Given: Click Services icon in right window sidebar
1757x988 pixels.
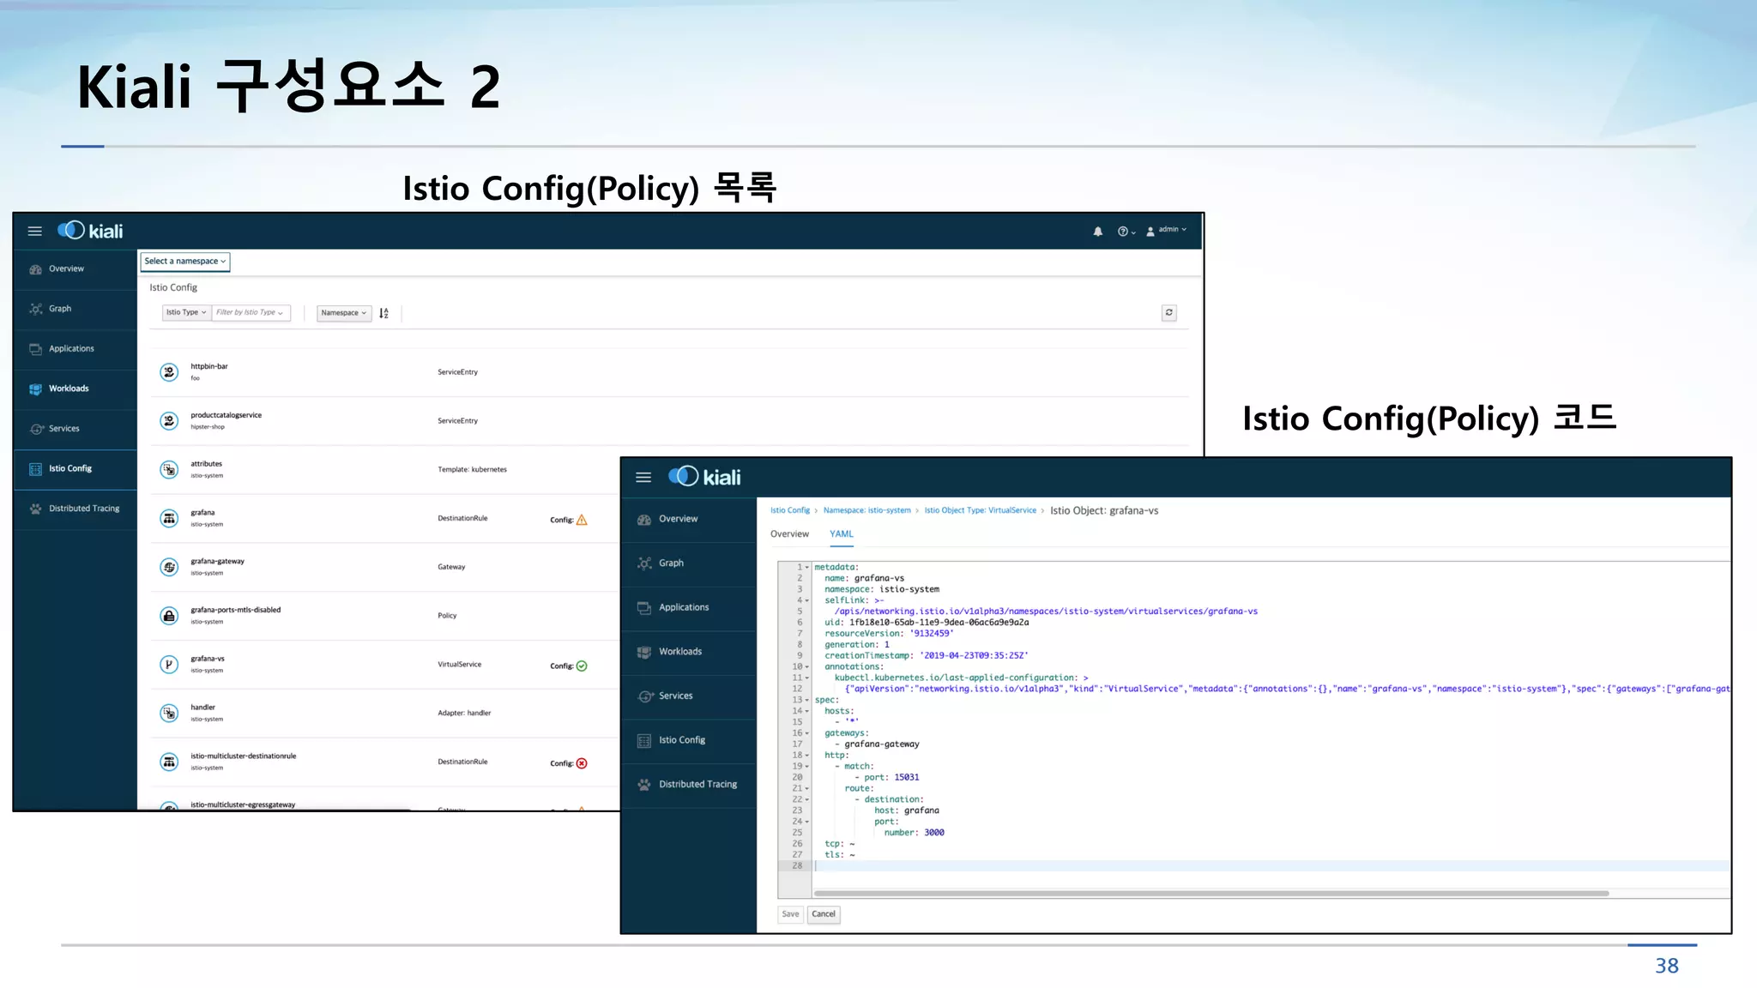Looking at the screenshot, I should coord(644,696).
